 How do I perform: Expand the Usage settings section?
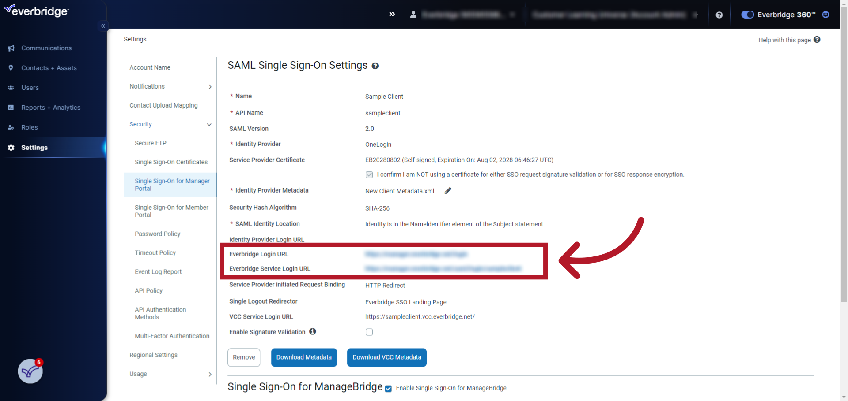coord(210,374)
